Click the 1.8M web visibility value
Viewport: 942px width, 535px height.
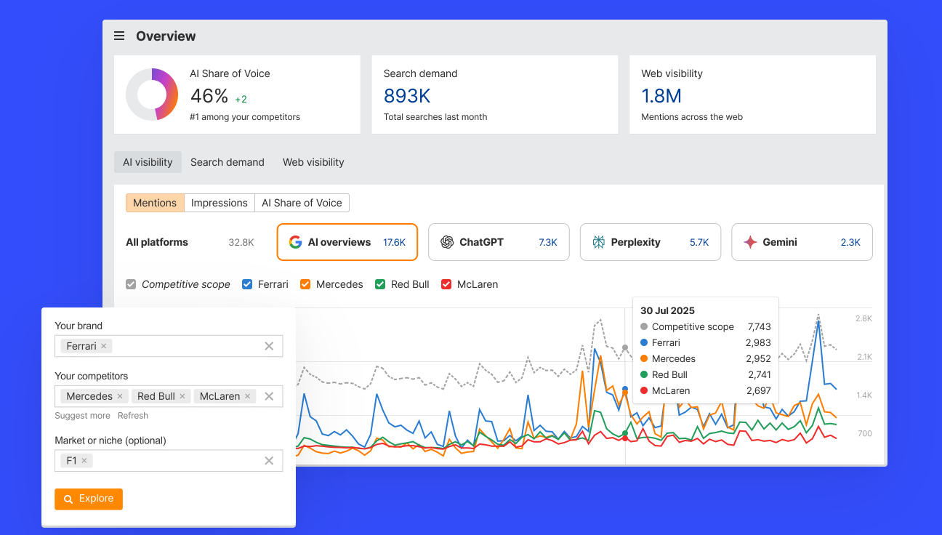pos(661,96)
